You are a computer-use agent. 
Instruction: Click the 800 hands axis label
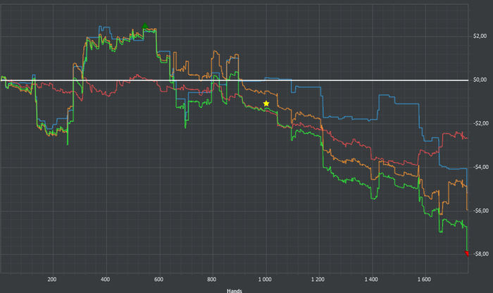click(x=212, y=279)
